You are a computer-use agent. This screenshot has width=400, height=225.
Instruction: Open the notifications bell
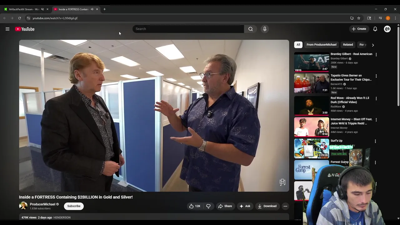[375, 29]
